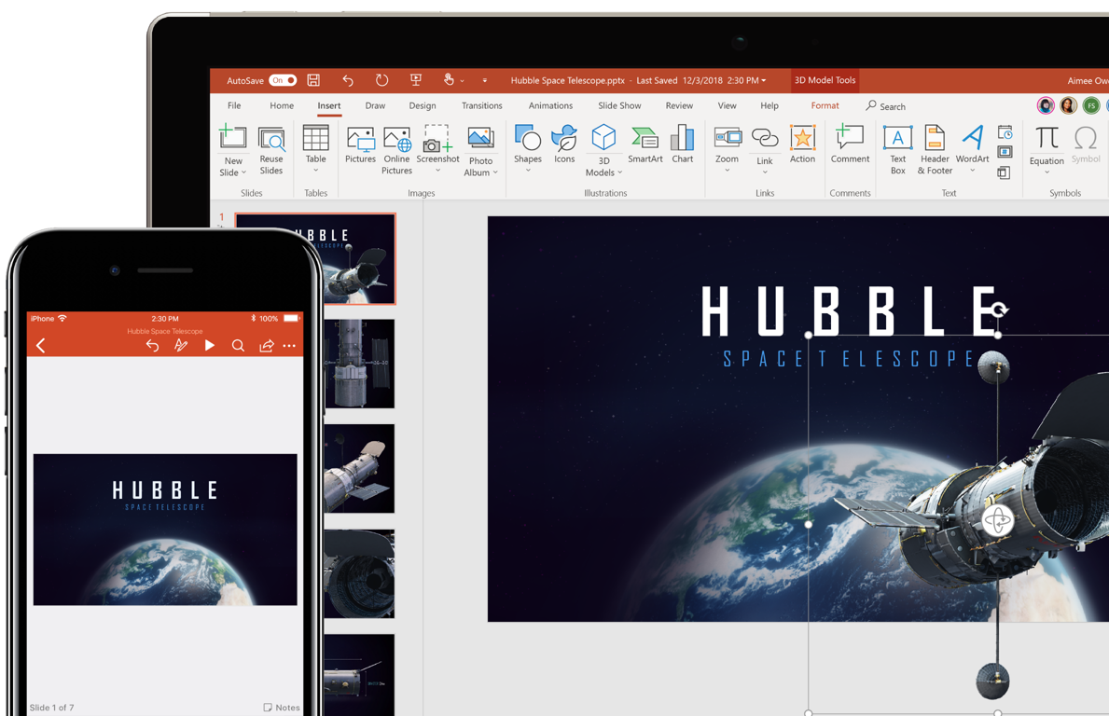1109x716 pixels.
Task: Click the FS collaborator avatar
Action: (x=1091, y=106)
